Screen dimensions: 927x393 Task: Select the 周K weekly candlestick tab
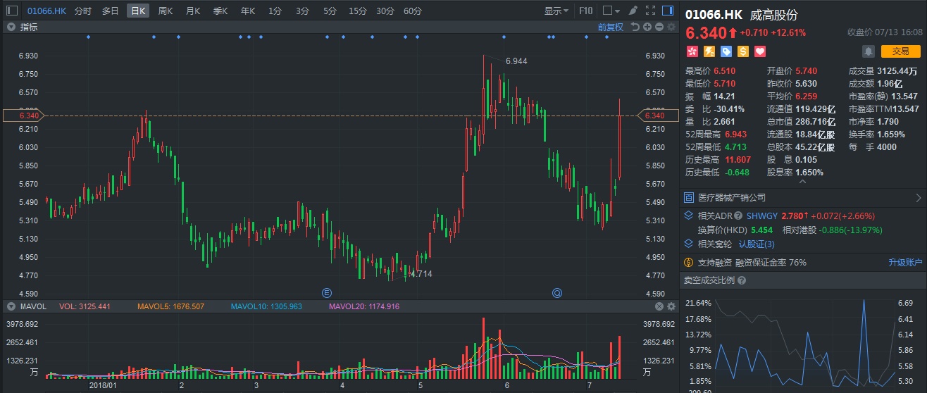166,11
